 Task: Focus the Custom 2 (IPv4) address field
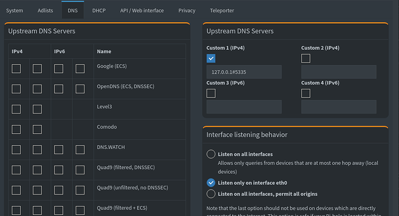point(339,72)
